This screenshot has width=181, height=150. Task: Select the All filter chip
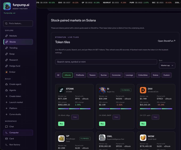58,75
